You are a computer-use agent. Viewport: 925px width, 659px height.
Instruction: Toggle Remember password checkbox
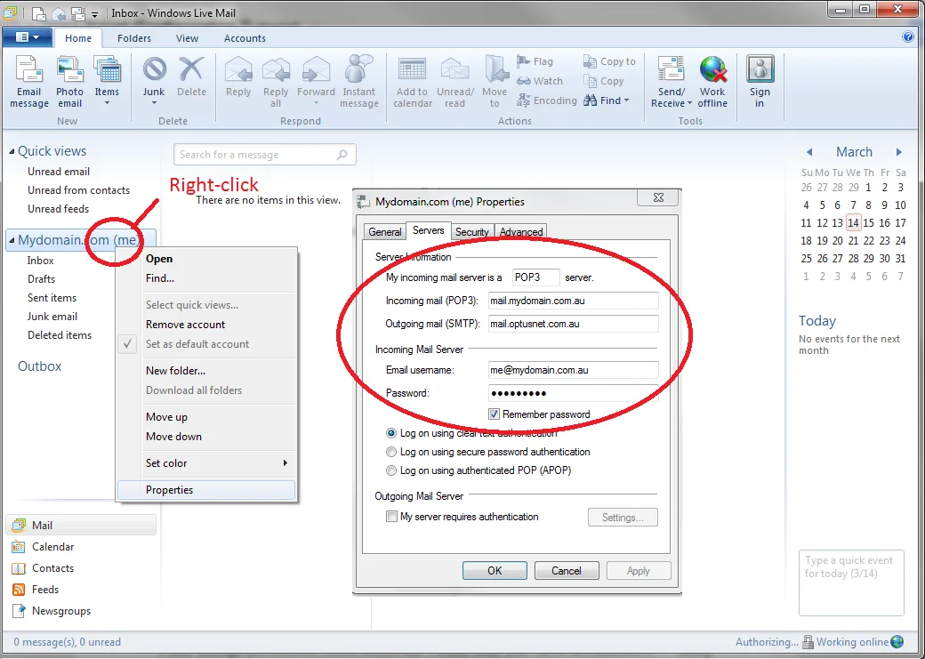point(495,414)
